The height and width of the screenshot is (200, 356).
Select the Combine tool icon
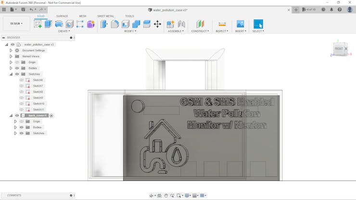tap(136, 24)
